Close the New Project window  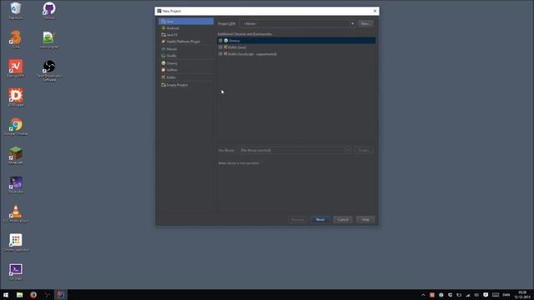(375, 11)
